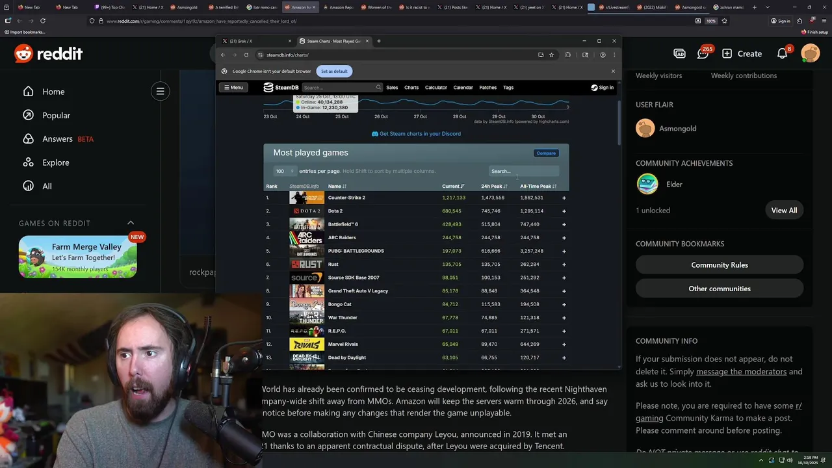Click the Compare button
The width and height of the screenshot is (832, 468).
(x=546, y=153)
